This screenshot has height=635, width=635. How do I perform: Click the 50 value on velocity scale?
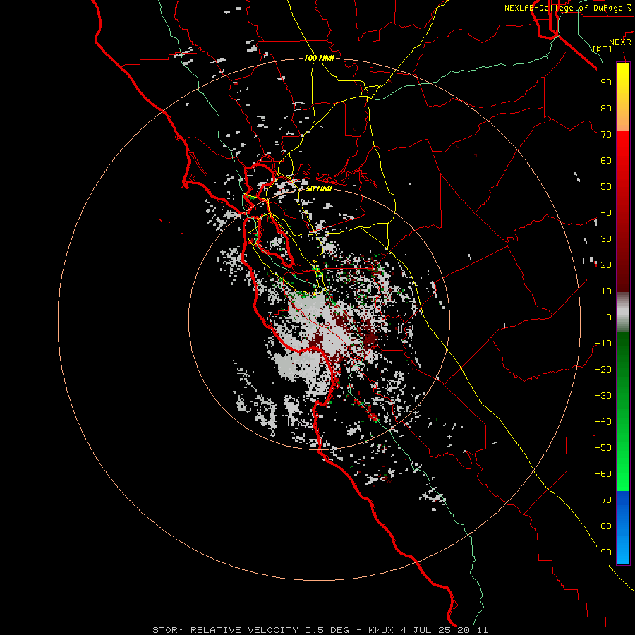pos(606,187)
